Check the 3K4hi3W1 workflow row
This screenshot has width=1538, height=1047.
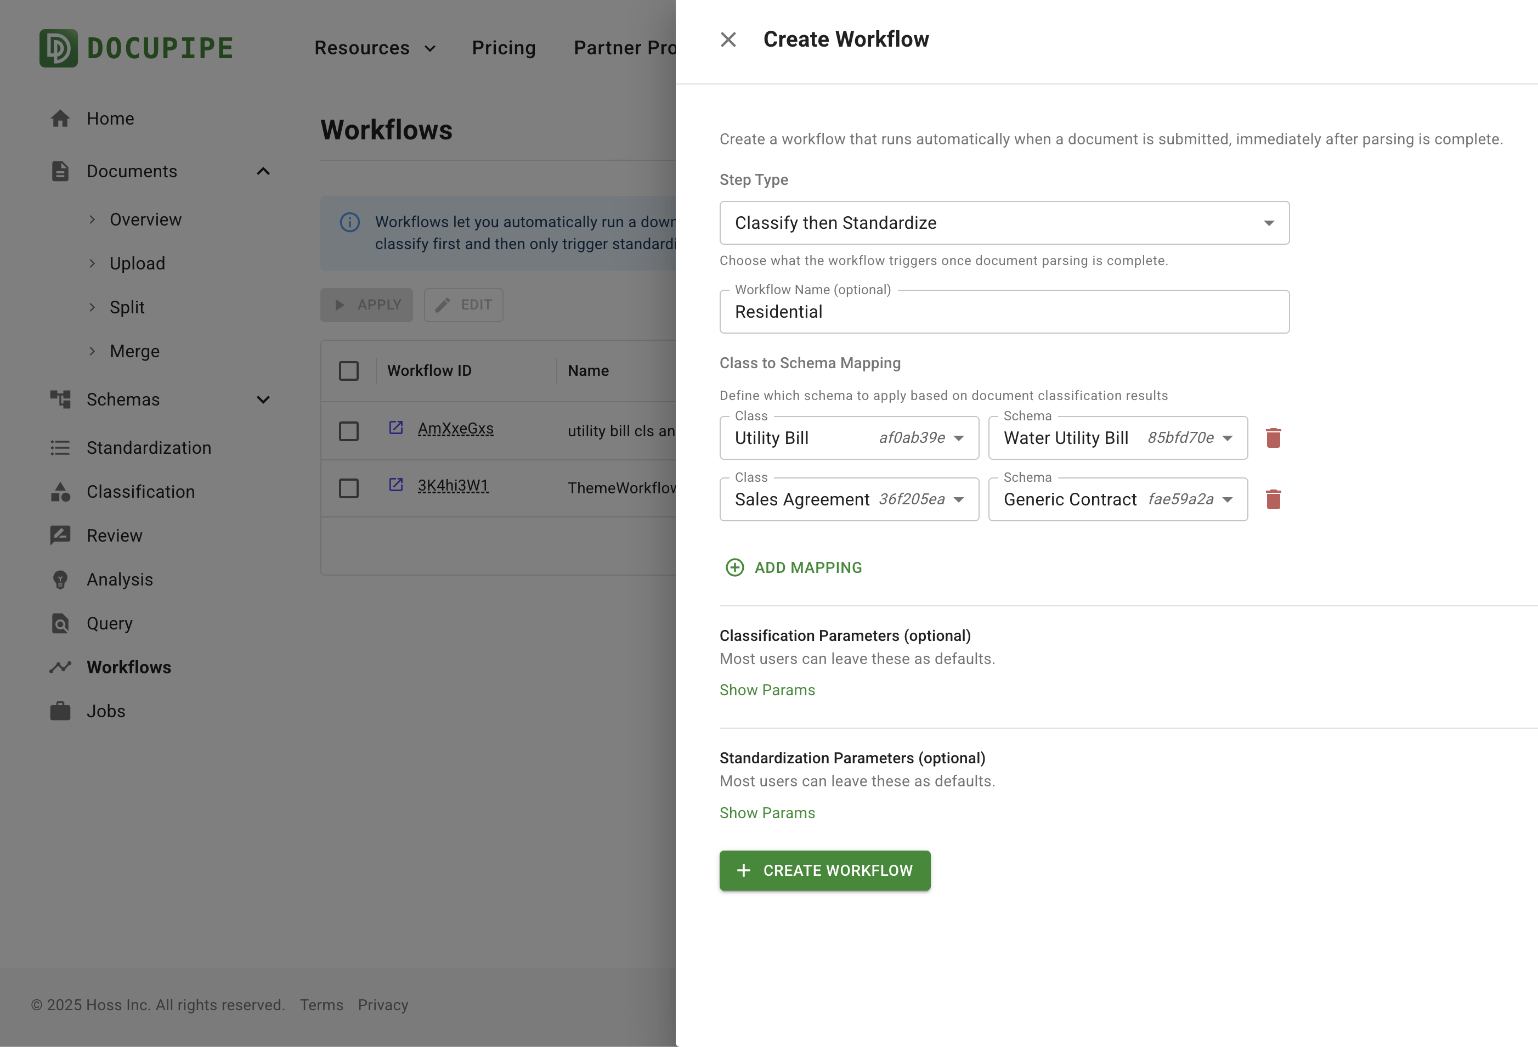(x=349, y=487)
